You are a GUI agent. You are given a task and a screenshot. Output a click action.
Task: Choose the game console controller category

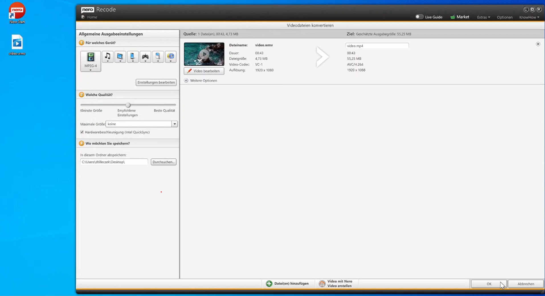tap(145, 57)
